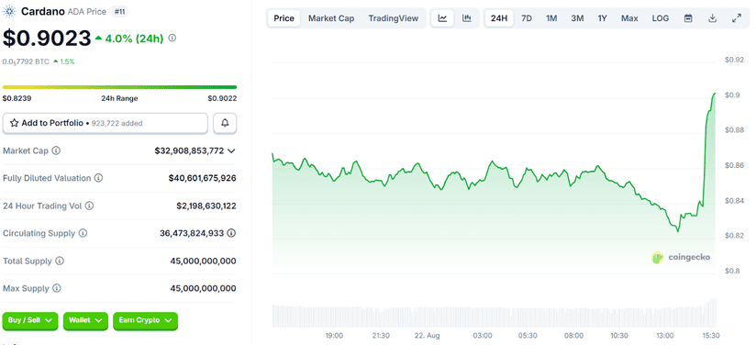
Task: Click the Market Cap info icon
Action: click(56, 150)
